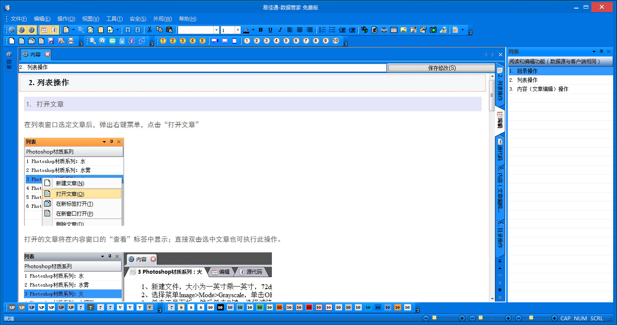Center-align text using the toolbar icon

[x=300, y=30]
